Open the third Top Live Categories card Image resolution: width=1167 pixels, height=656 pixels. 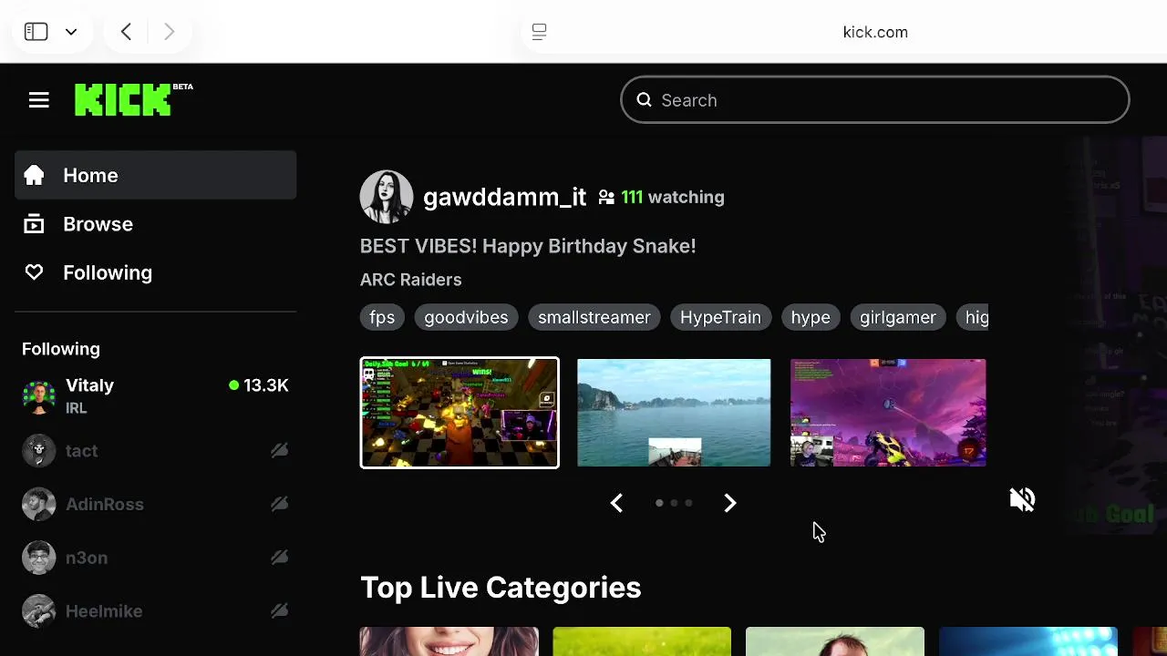pyautogui.click(x=835, y=641)
